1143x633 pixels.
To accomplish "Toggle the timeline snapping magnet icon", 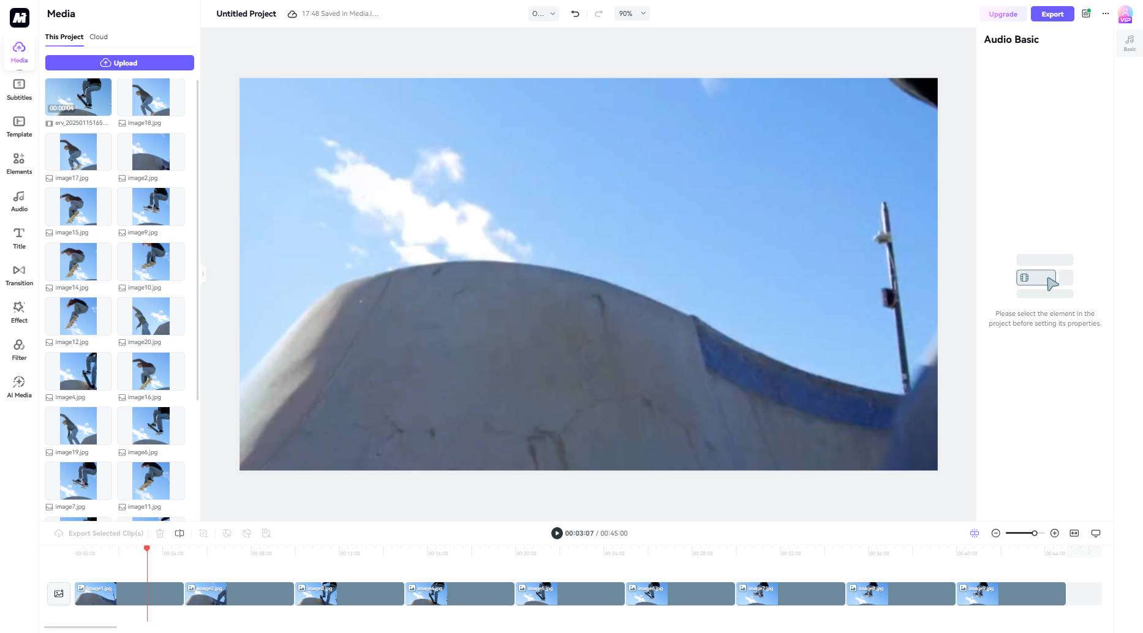I will point(975,533).
